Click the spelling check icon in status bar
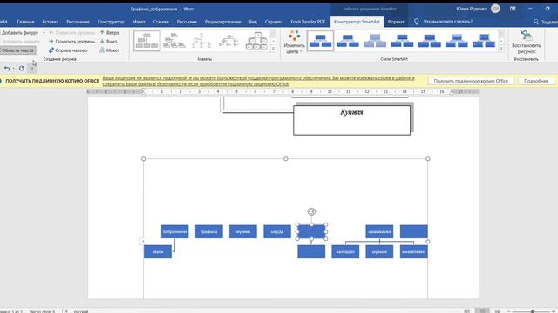 pos(65,311)
